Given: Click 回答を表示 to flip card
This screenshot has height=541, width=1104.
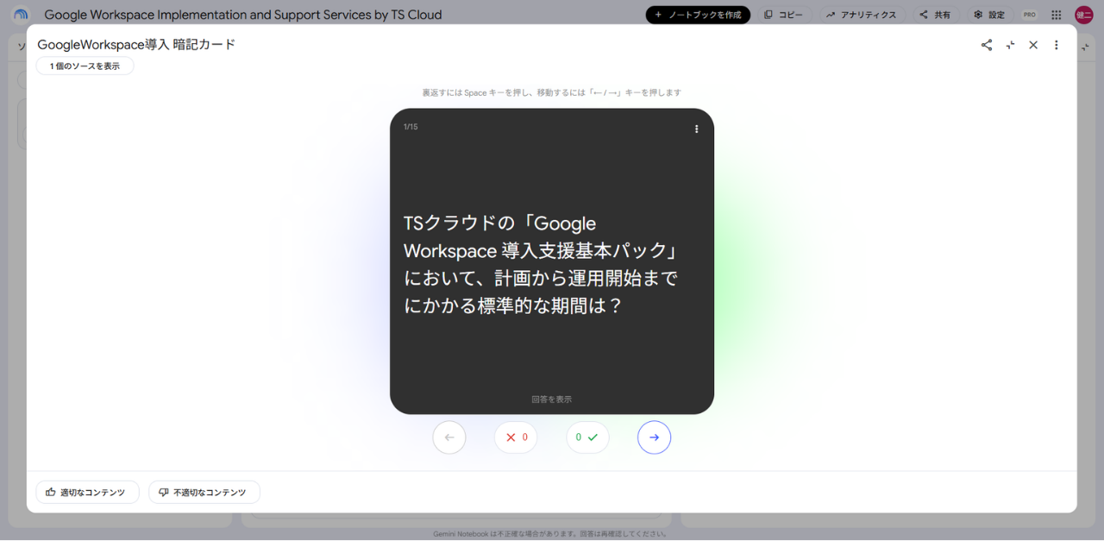Looking at the screenshot, I should coord(552,399).
